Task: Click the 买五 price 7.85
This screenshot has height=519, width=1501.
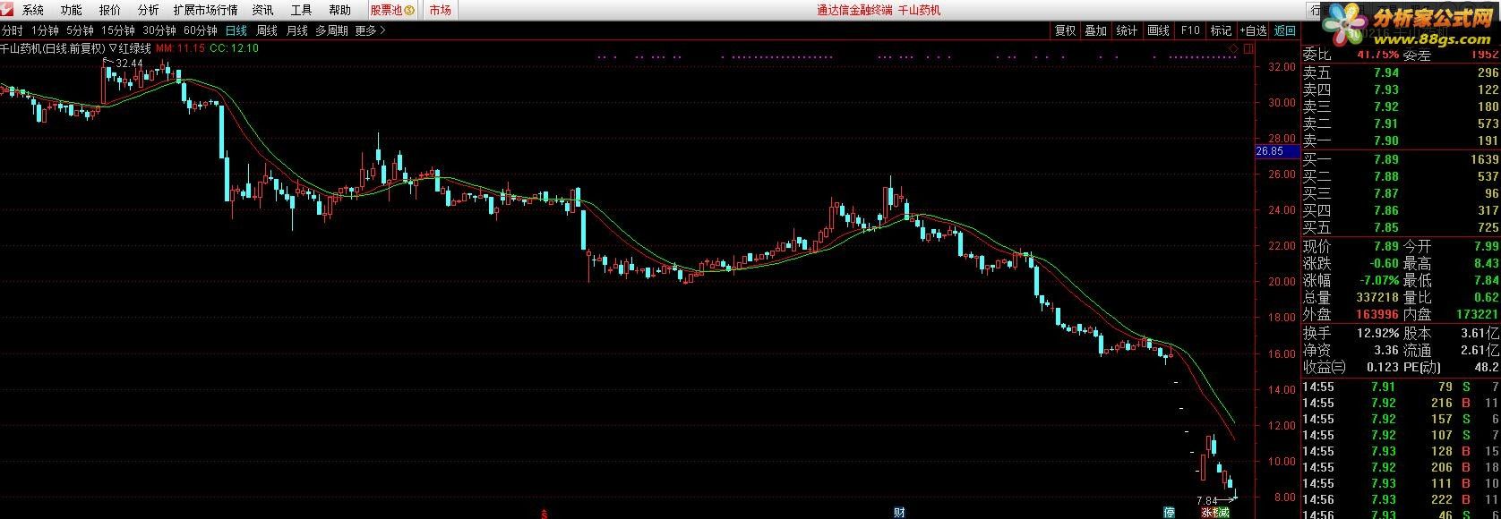Action: coord(1385,228)
